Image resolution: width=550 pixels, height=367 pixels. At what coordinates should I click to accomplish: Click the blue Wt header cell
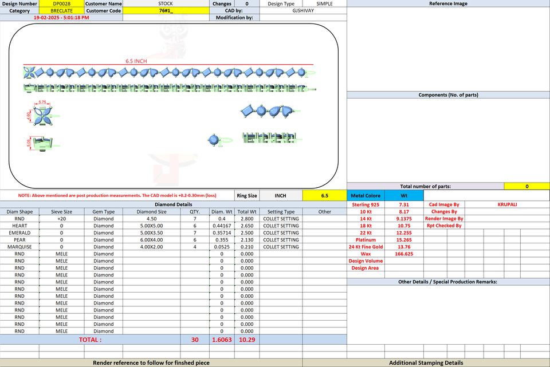(404, 196)
